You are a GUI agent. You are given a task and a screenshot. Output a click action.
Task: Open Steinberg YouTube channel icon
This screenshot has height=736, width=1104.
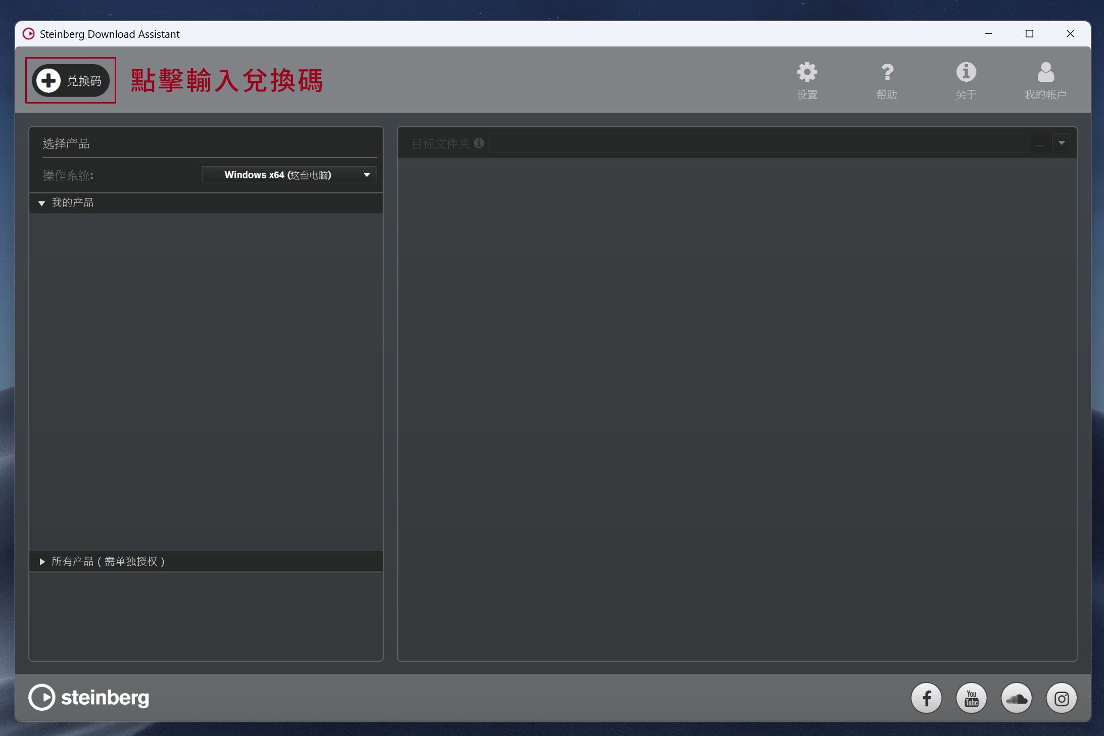coord(971,698)
